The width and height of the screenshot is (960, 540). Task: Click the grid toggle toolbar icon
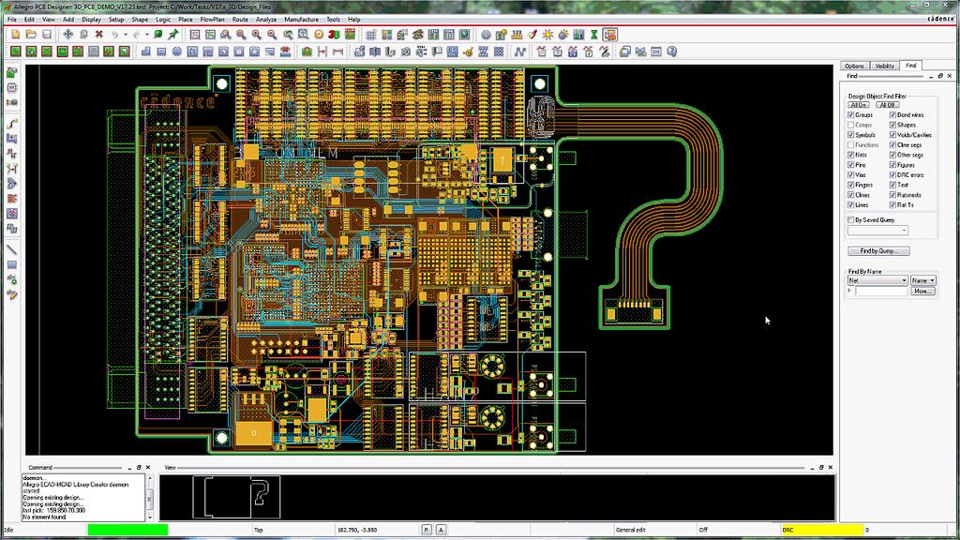click(371, 35)
